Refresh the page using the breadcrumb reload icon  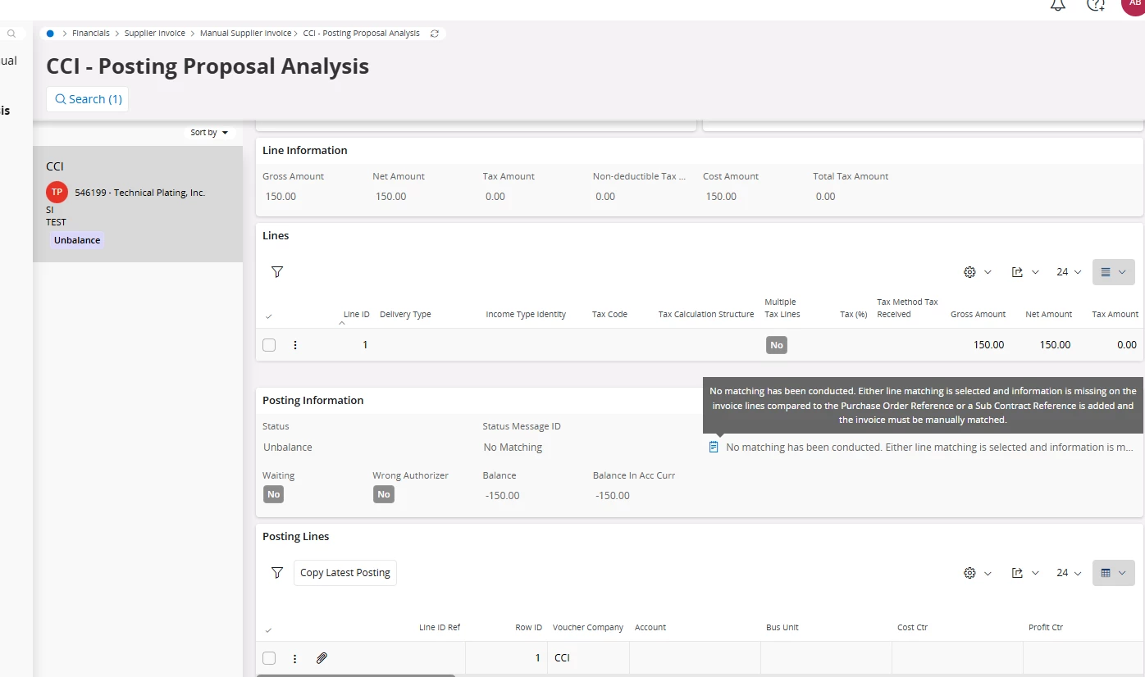click(x=435, y=34)
